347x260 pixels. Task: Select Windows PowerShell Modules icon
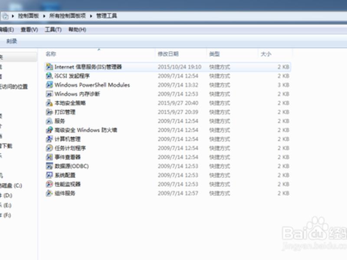tap(49, 84)
